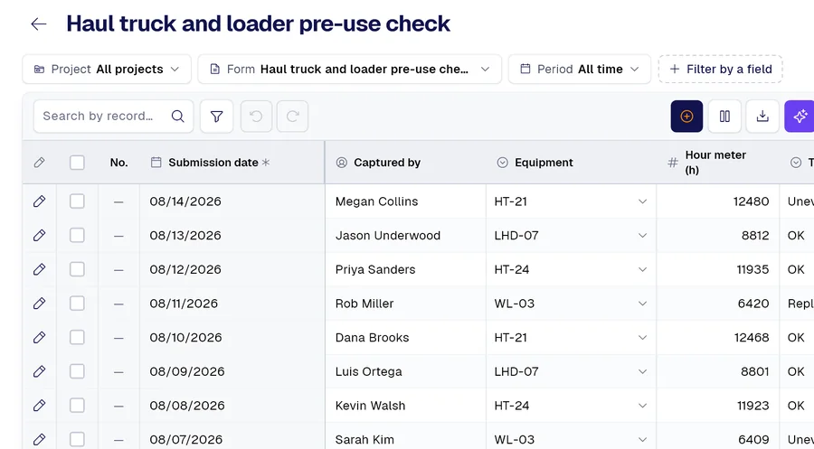Click the hour meter value 12480
Image resolution: width=814 pixels, height=449 pixels.
pos(751,201)
